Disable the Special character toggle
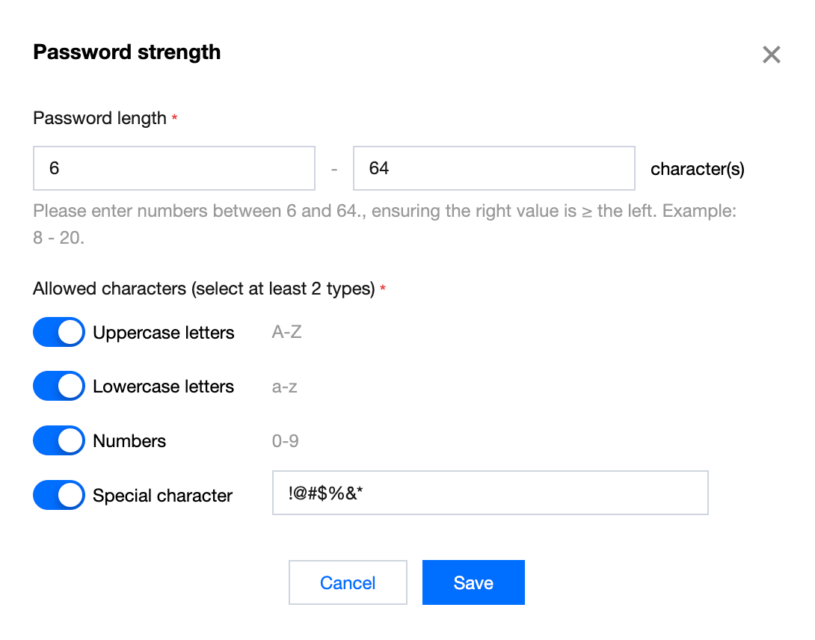 59,495
